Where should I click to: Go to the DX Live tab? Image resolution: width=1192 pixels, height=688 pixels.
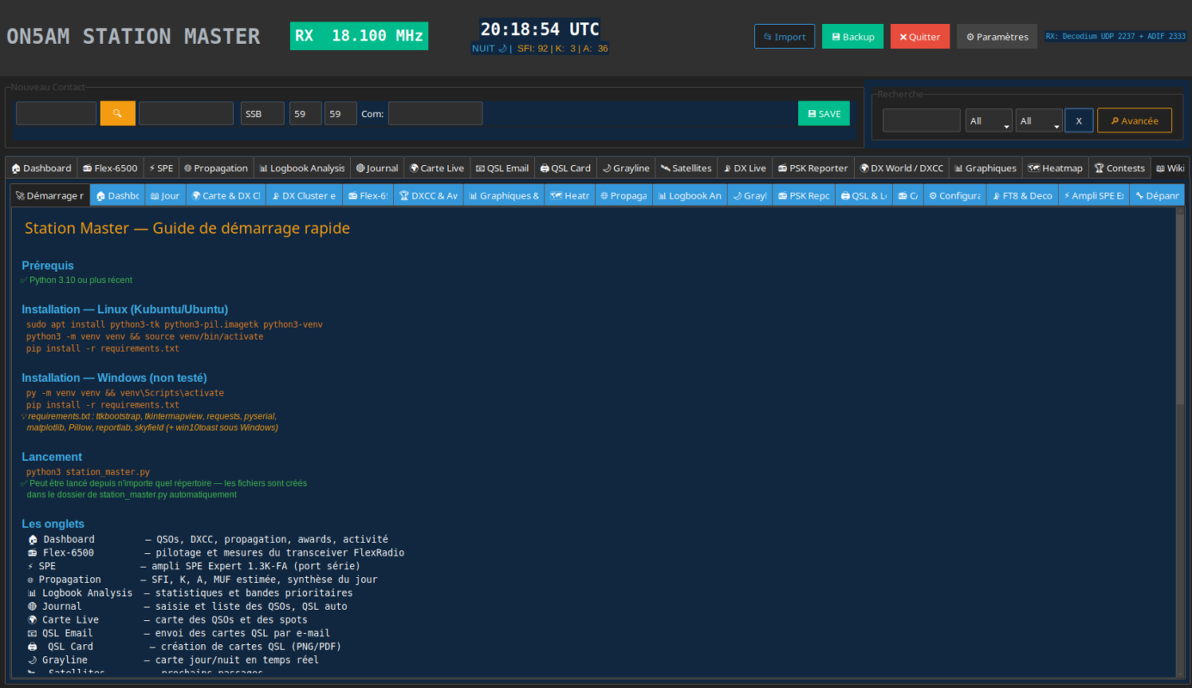[x=745, y=169]
